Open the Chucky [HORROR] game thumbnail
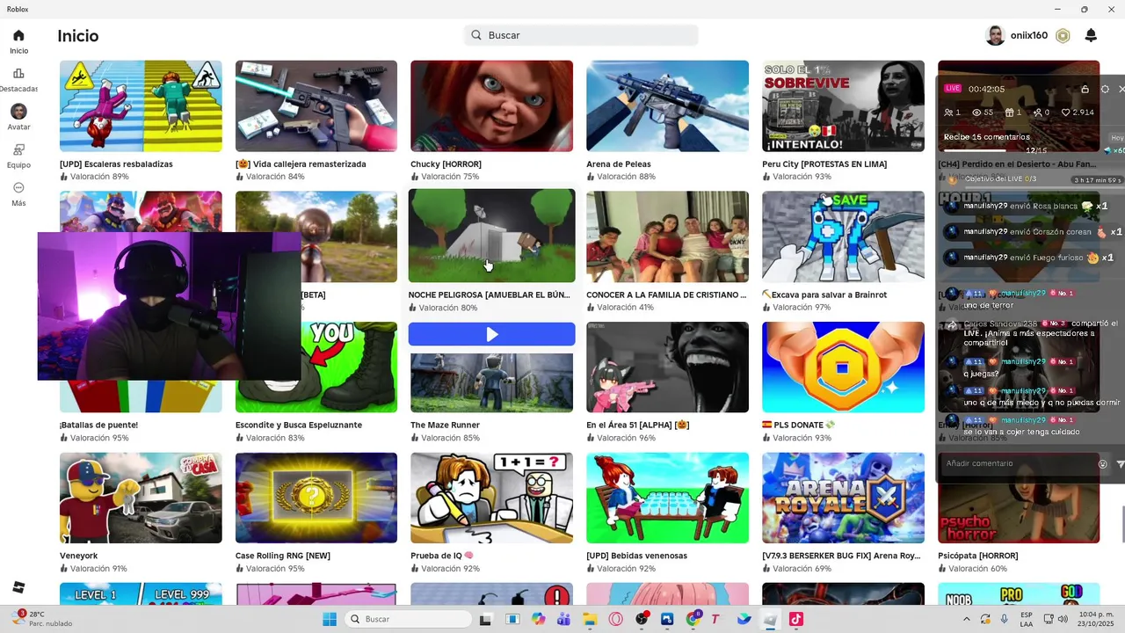 tap(491, 106)
